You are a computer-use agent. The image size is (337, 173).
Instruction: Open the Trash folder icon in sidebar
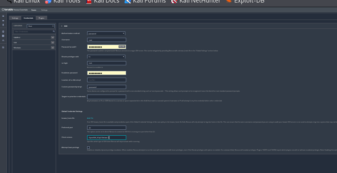(3, 25)
